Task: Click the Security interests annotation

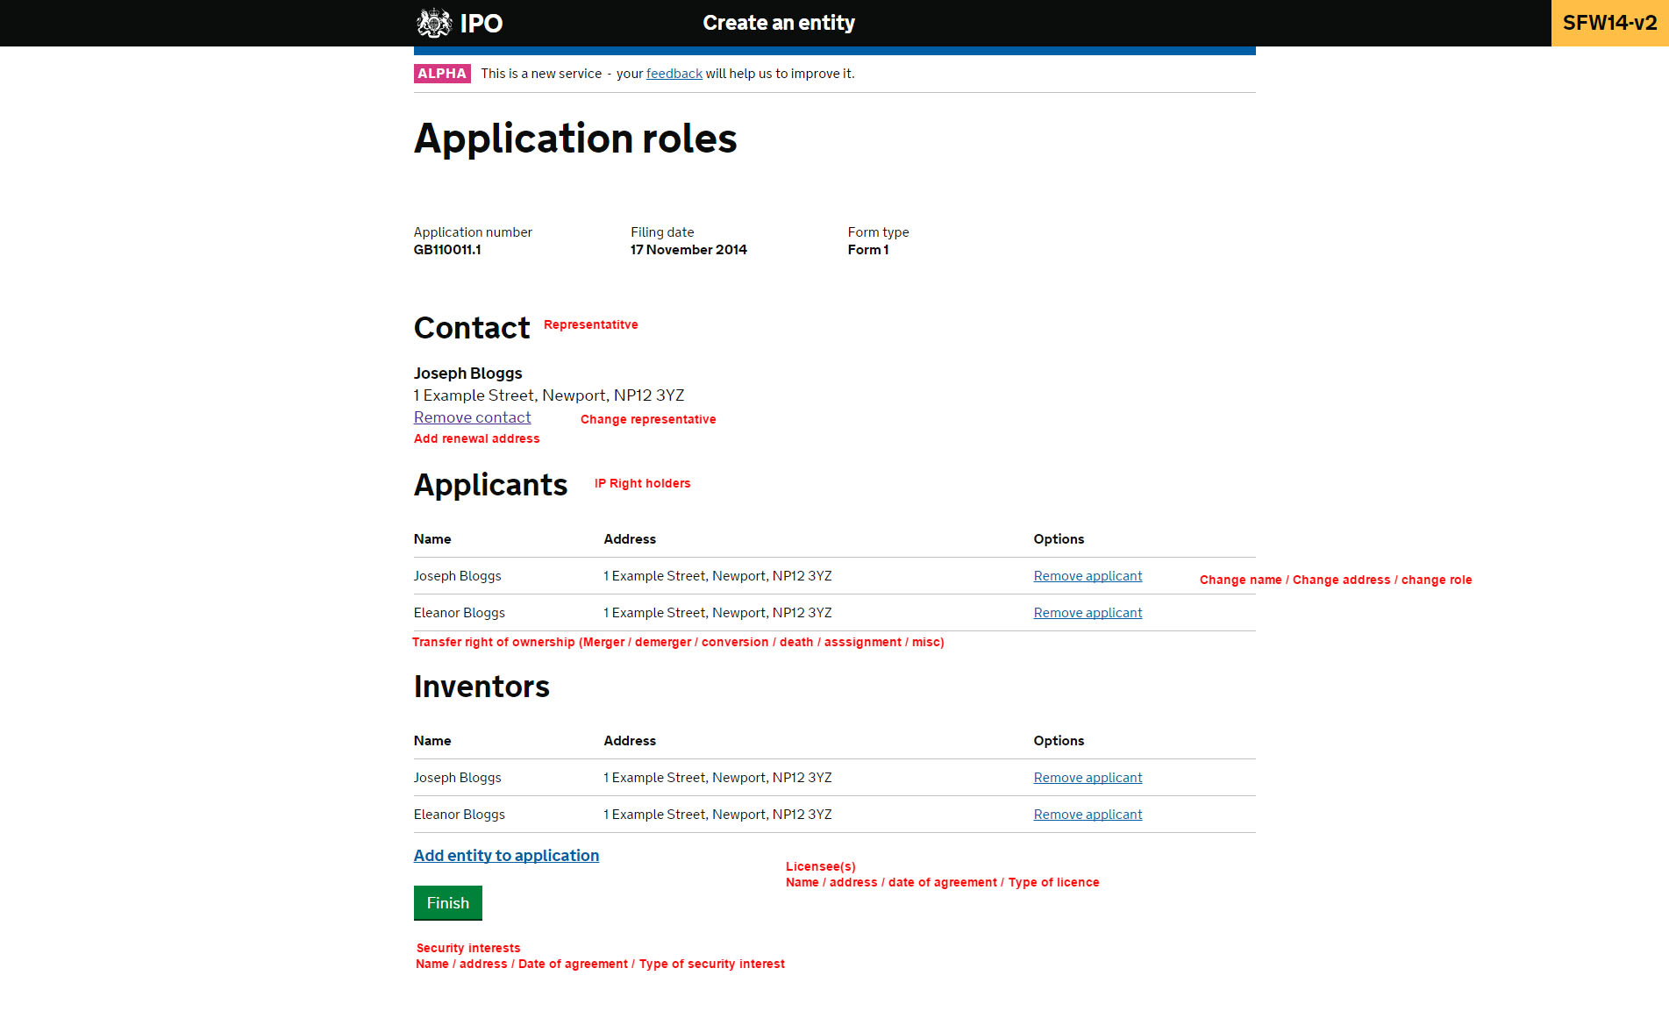Action: [x=468, y=948]
